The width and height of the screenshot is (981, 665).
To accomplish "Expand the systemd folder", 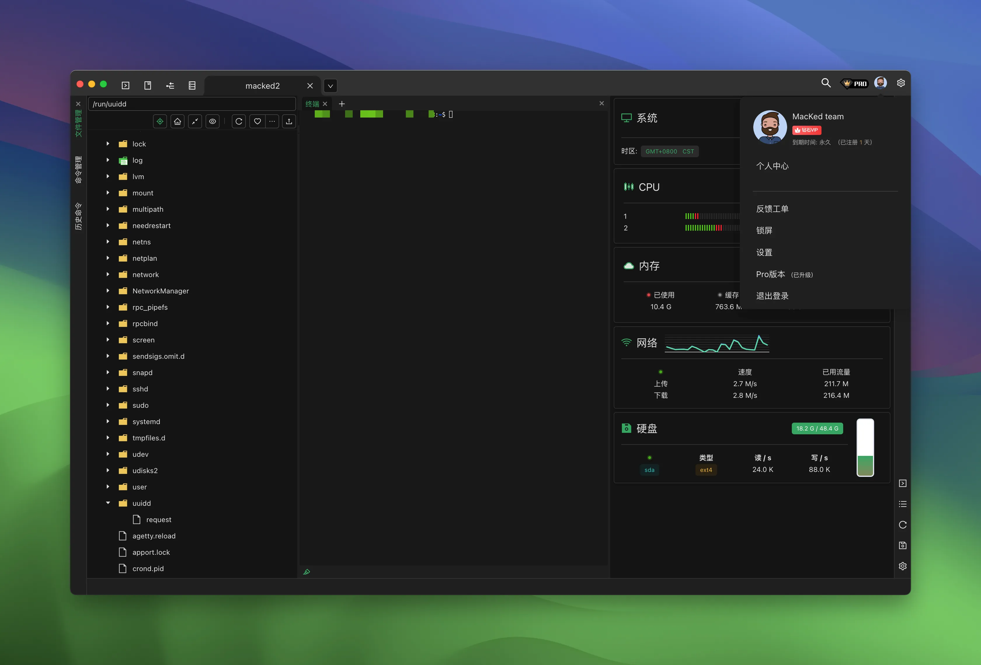I will [x=108, y=421].
